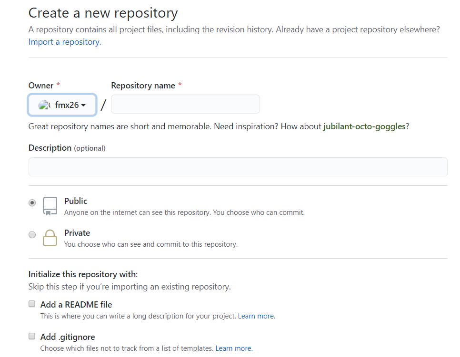460x357 pixels.
Task: Click the Public repository book icon
Action: (x=50, y=206)
